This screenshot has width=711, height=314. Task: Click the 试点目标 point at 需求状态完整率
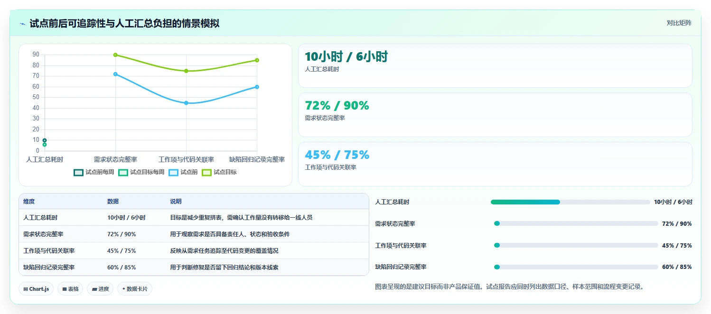(115, 55)
